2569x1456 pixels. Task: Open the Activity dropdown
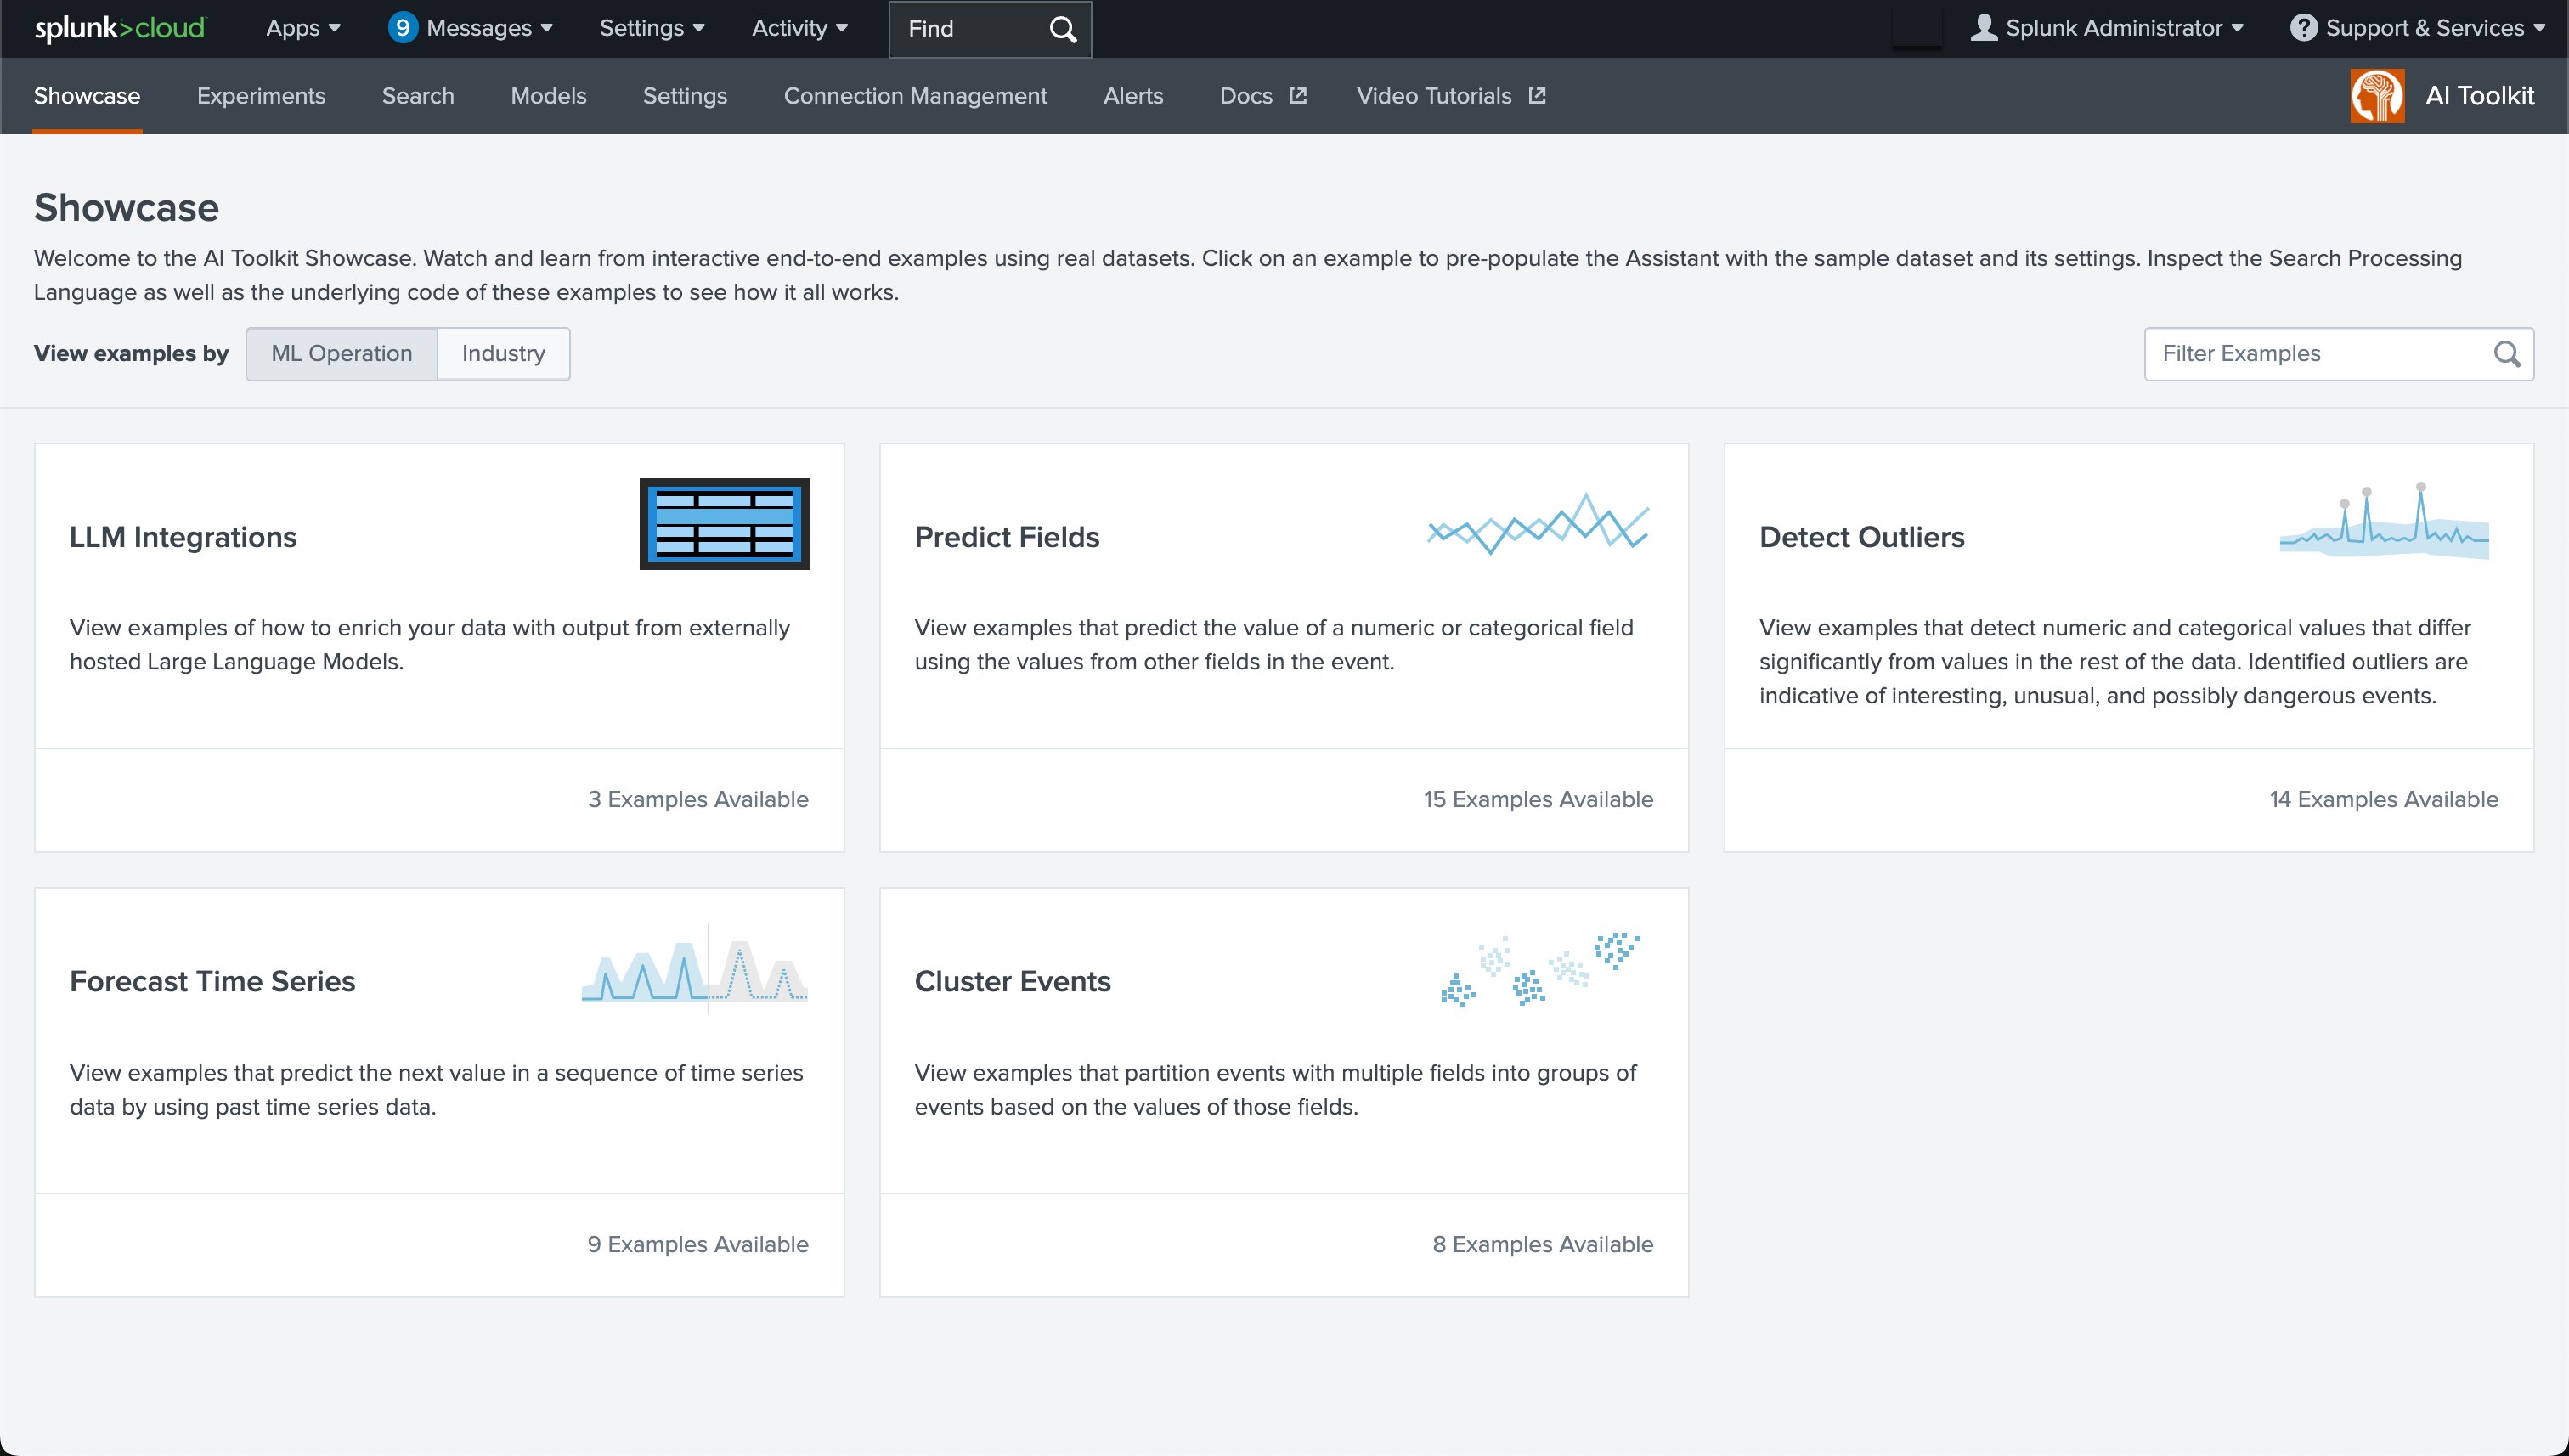pyautogui.click(x=799, y=28)
